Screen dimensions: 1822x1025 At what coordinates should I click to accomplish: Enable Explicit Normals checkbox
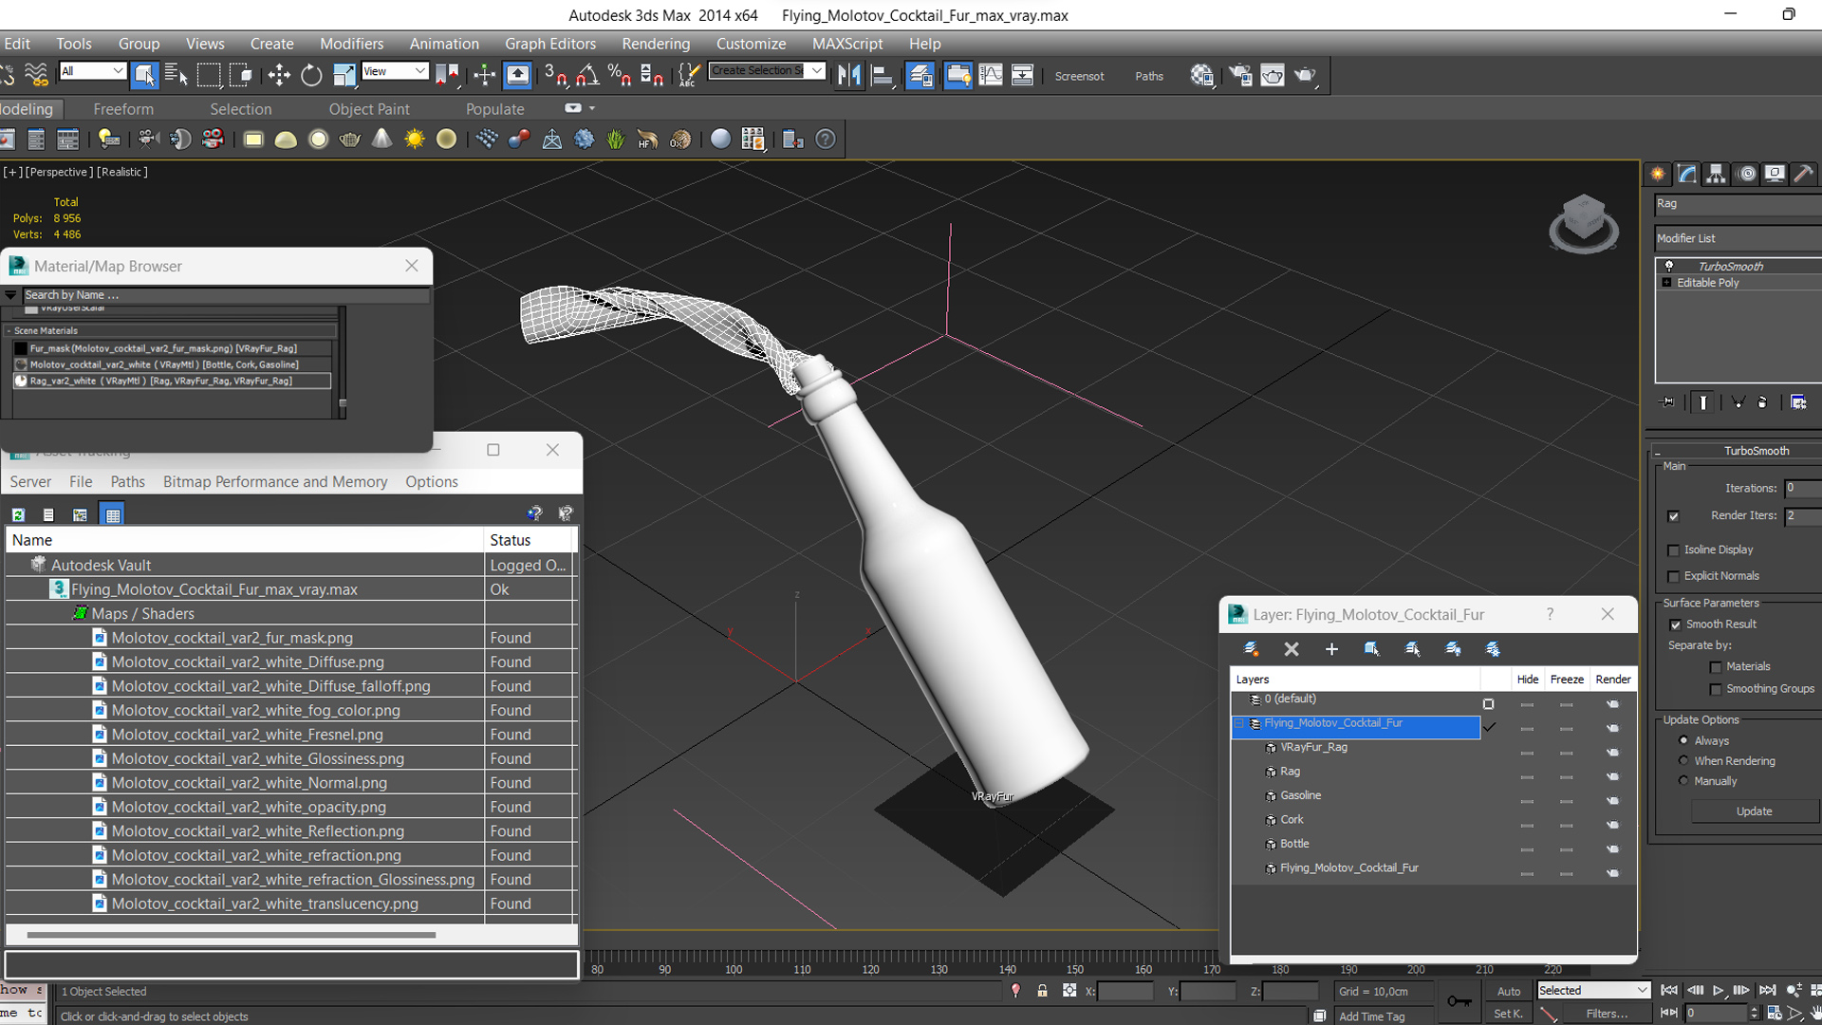coord(1674,577)
